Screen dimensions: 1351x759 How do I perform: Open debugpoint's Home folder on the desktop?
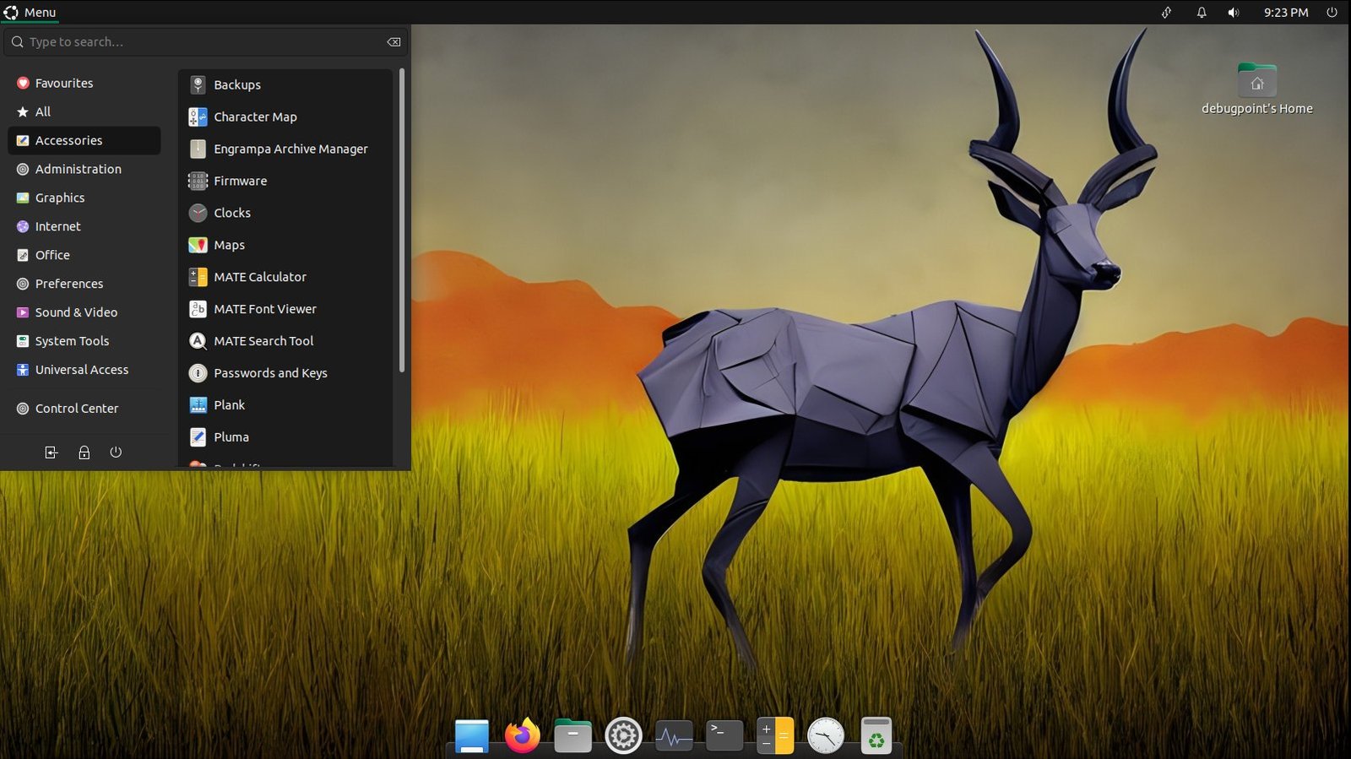[1257, 89]
